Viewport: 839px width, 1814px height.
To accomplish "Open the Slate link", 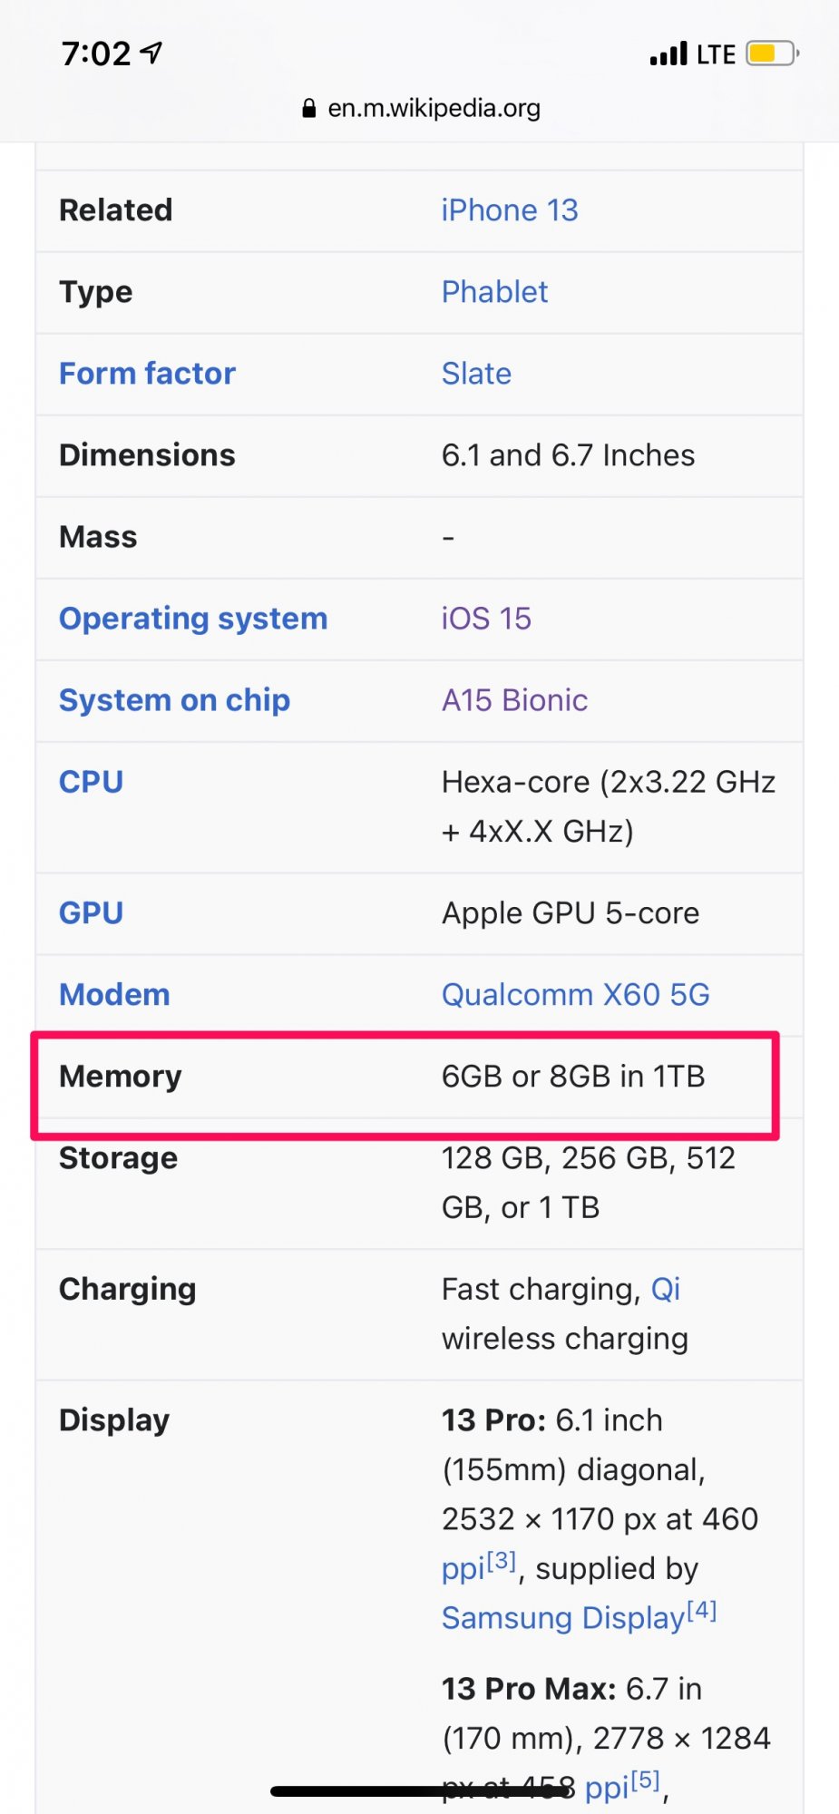I will pos(476,374).
